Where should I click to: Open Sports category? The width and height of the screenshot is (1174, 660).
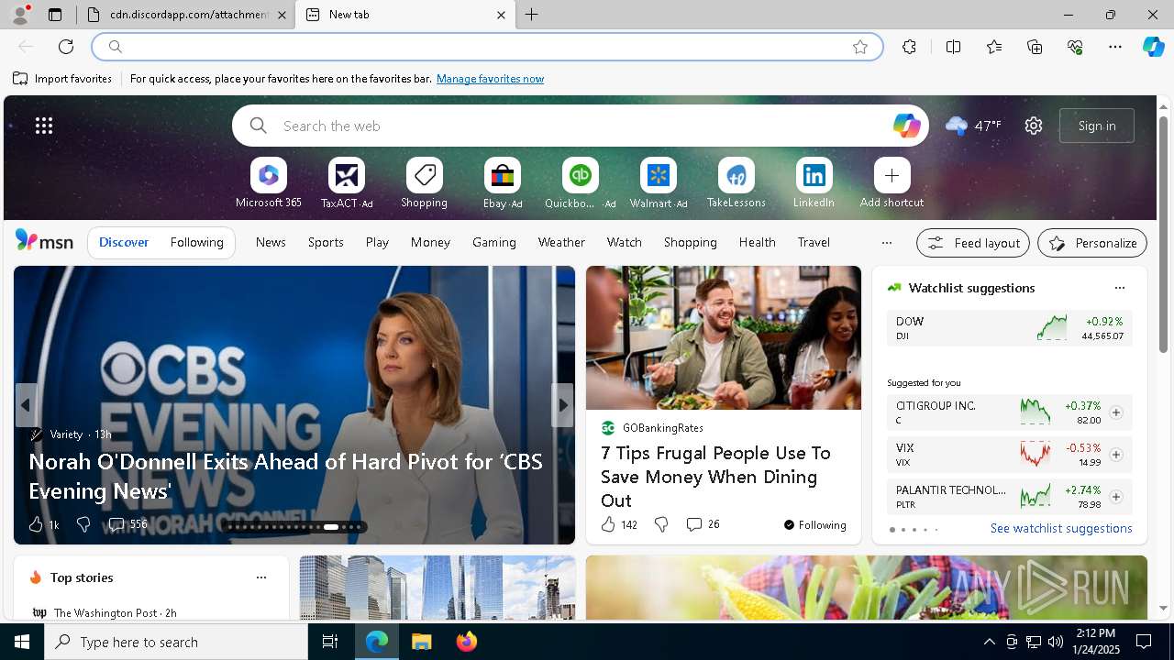point(326,242)
